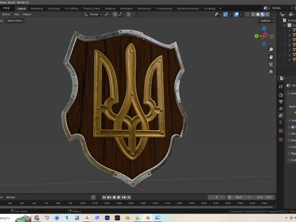Viewport: 296px width, 222px height.
Task: Toggle X-ray mode button
Action: [247, 14]
